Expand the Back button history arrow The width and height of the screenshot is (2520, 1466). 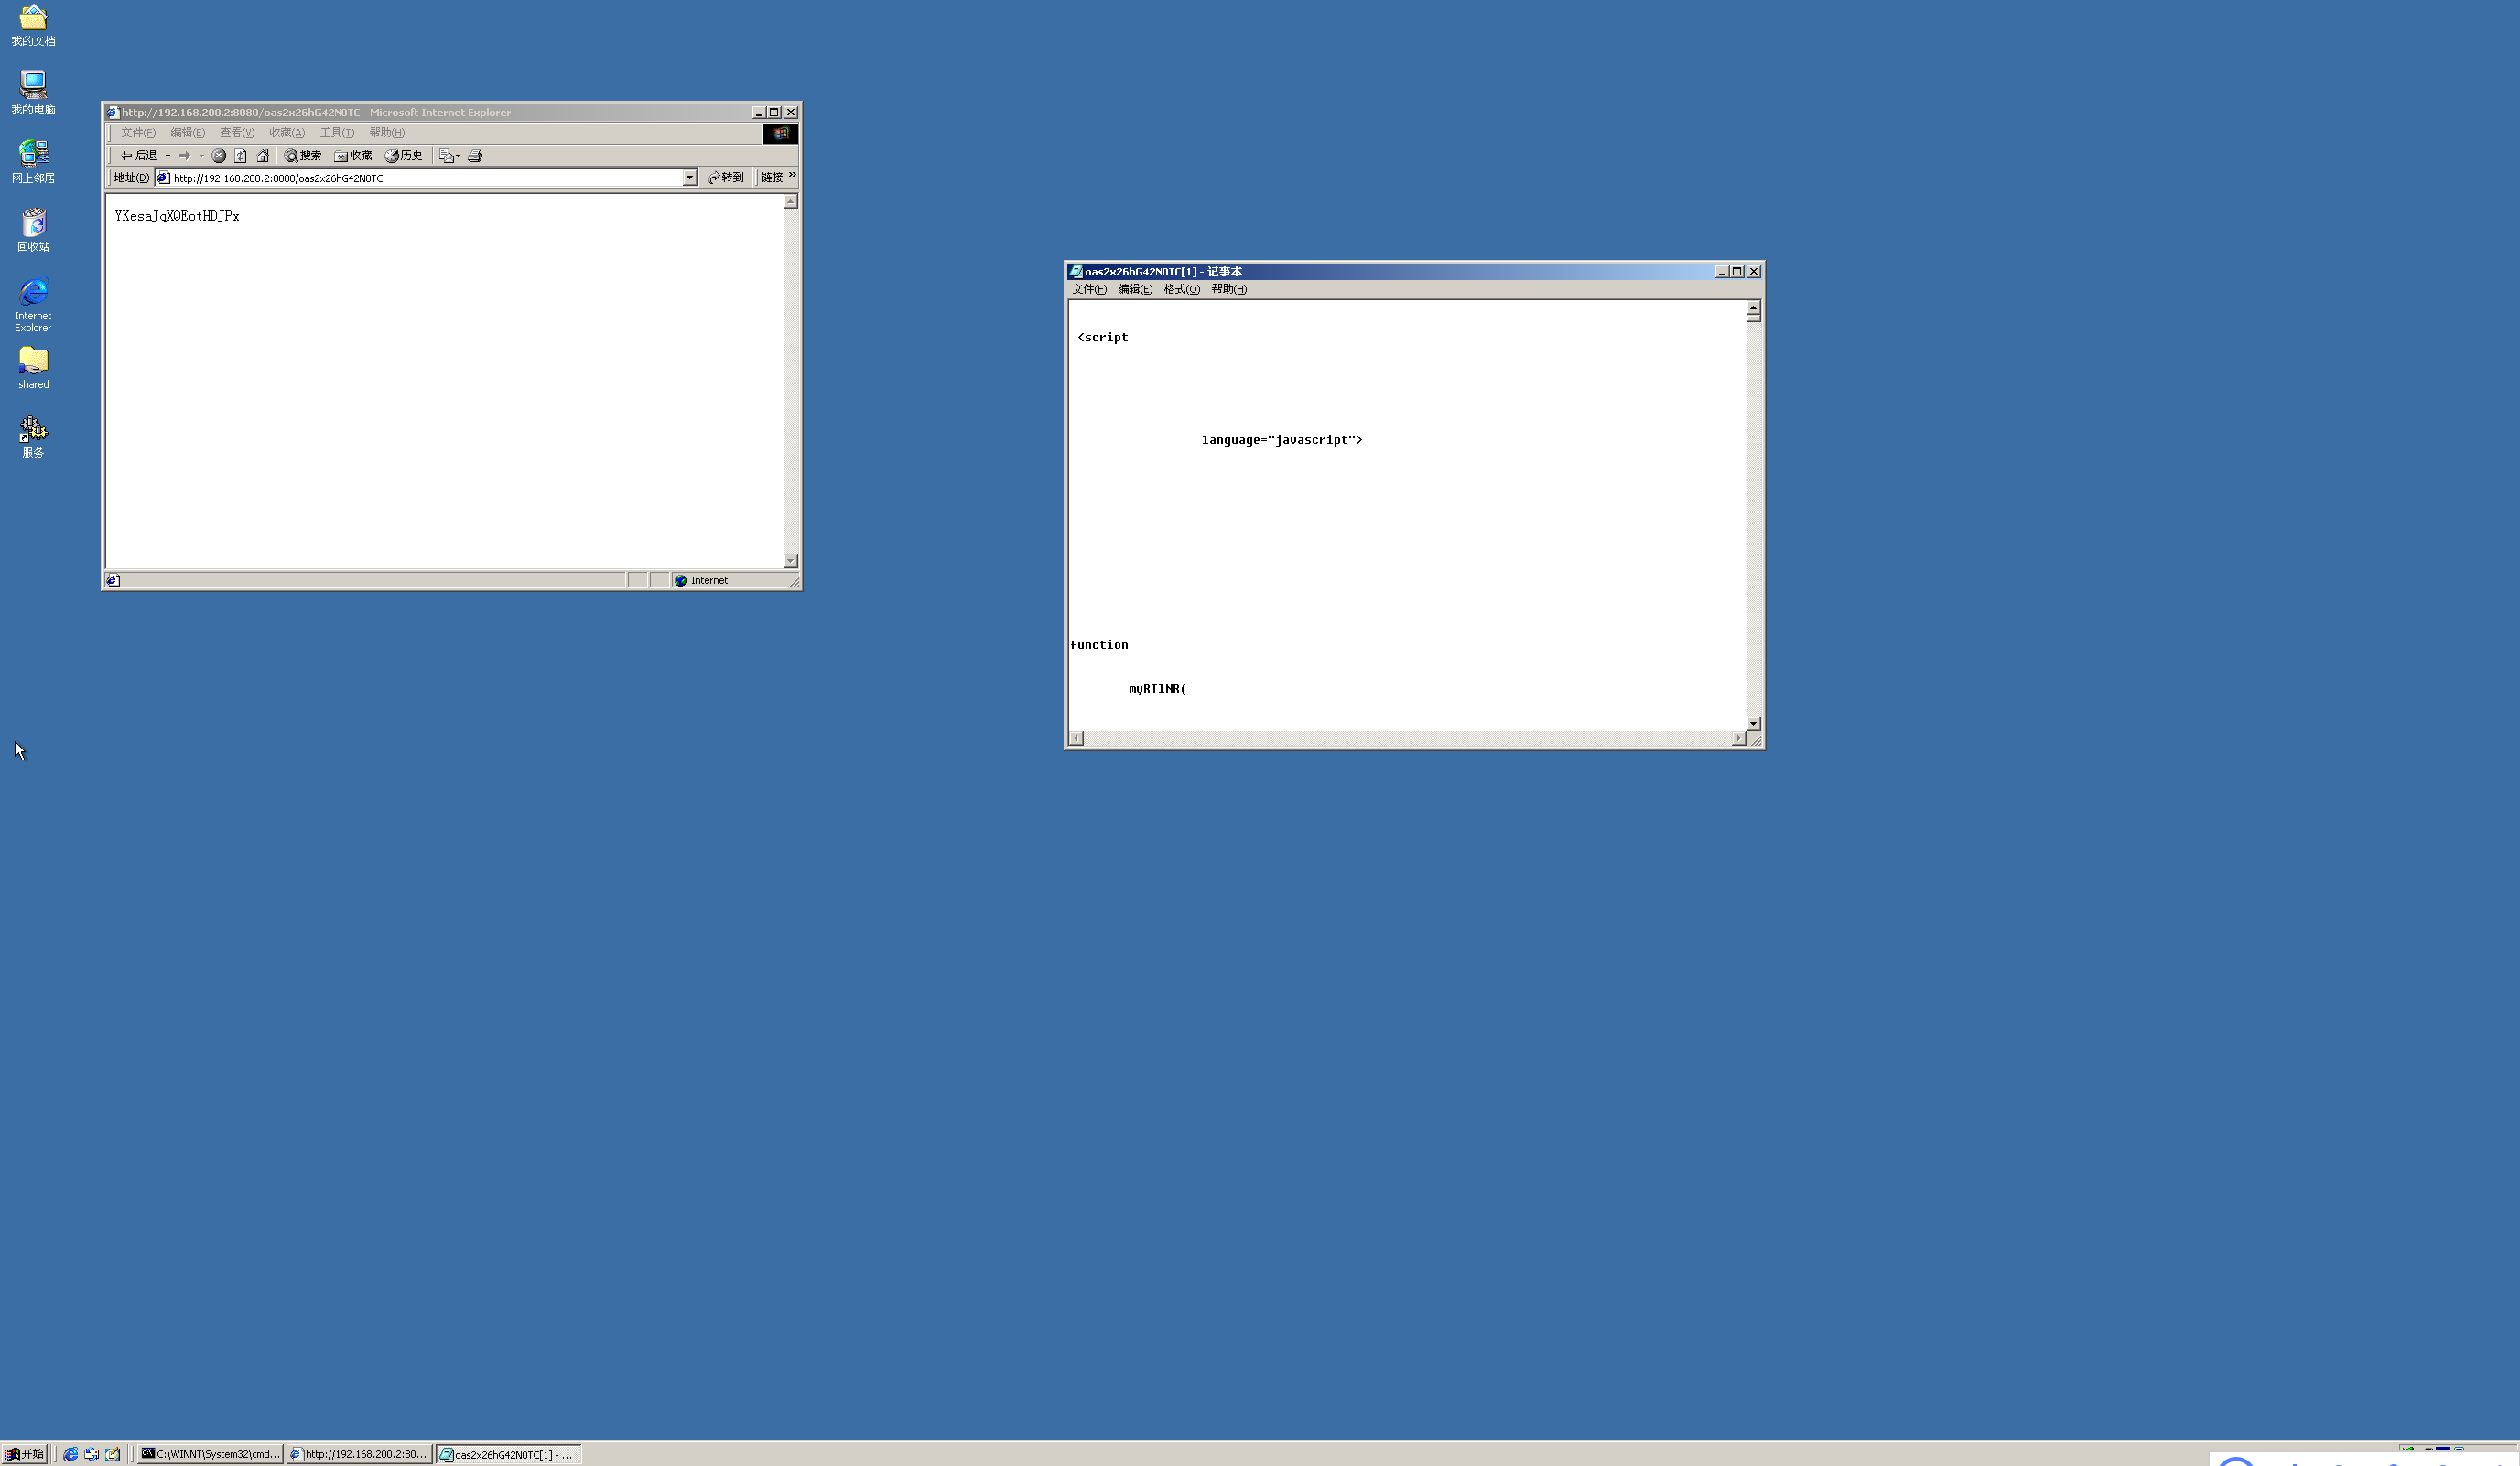168,156
